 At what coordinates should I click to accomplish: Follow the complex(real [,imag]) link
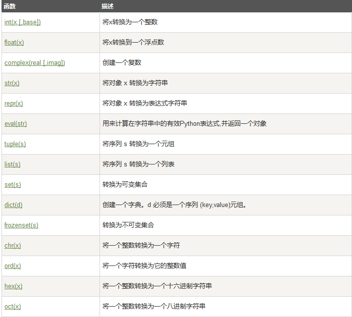(35, 63)
